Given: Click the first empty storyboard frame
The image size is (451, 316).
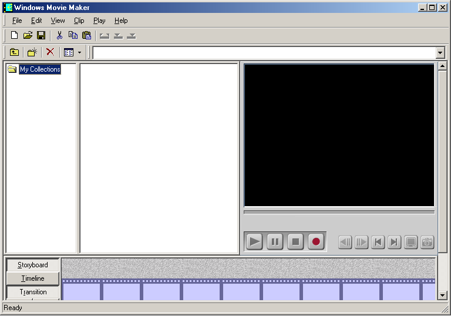Looking at the screenshot, I should (x=81, y=291).
